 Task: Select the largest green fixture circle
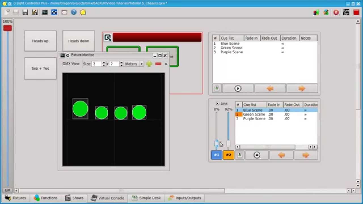pyautogui.click(x=80, y=109)
